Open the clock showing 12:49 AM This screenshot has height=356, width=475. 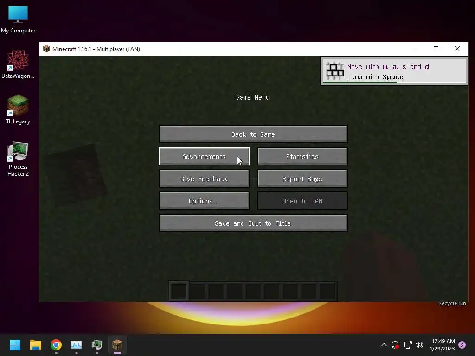pos(442,345)
